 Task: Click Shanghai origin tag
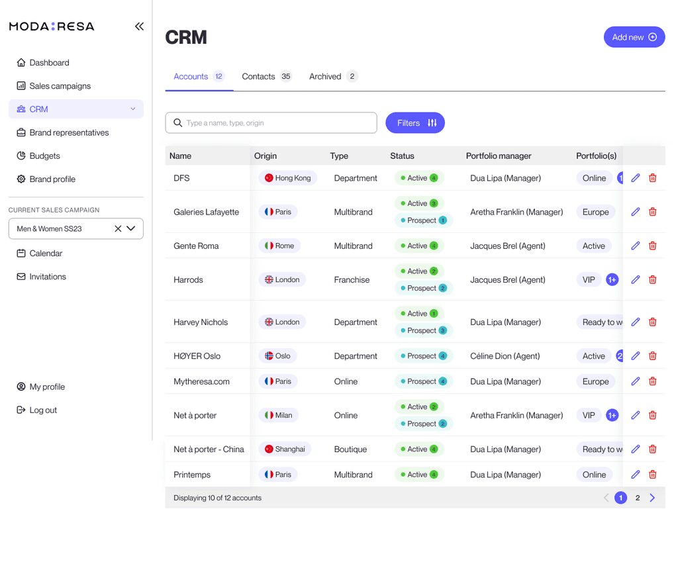click(285, 449)
